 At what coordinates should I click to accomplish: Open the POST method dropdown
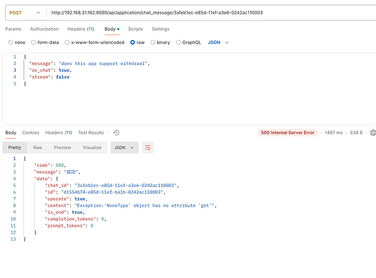25,13
